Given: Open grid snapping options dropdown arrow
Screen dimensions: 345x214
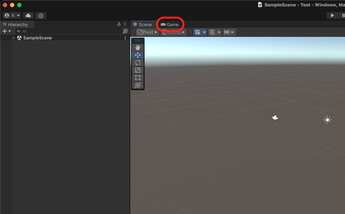Looking at the screenshot, I should (219, 32).
